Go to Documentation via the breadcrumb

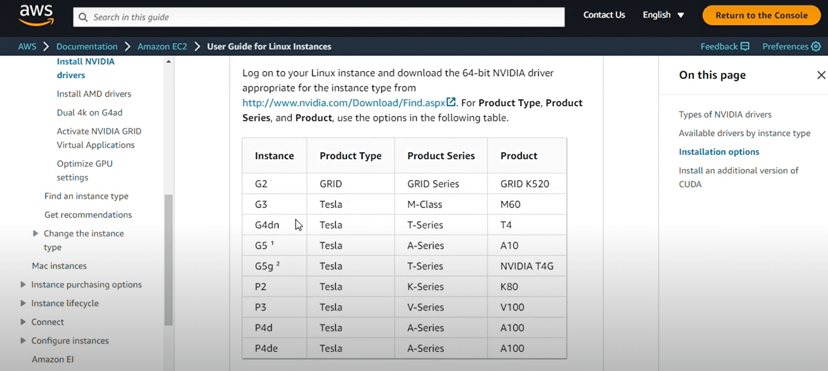87,46
